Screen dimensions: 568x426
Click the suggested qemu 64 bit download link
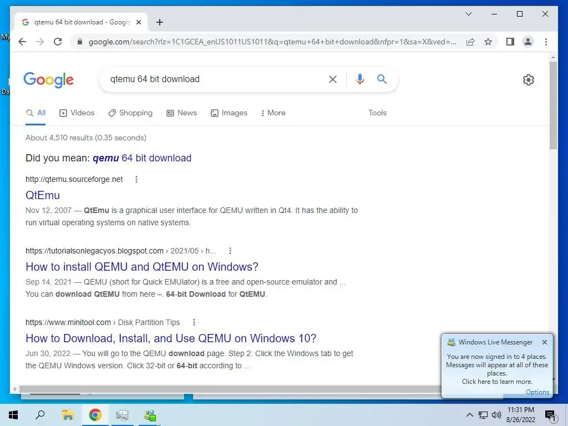142,158
